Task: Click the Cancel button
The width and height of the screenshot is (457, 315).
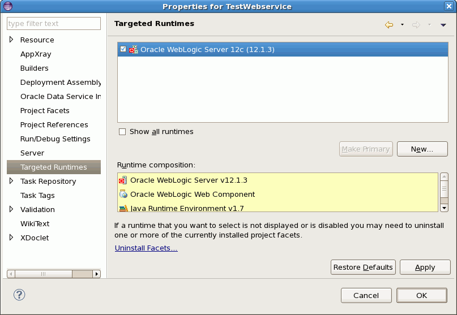Action: point(366,296)
